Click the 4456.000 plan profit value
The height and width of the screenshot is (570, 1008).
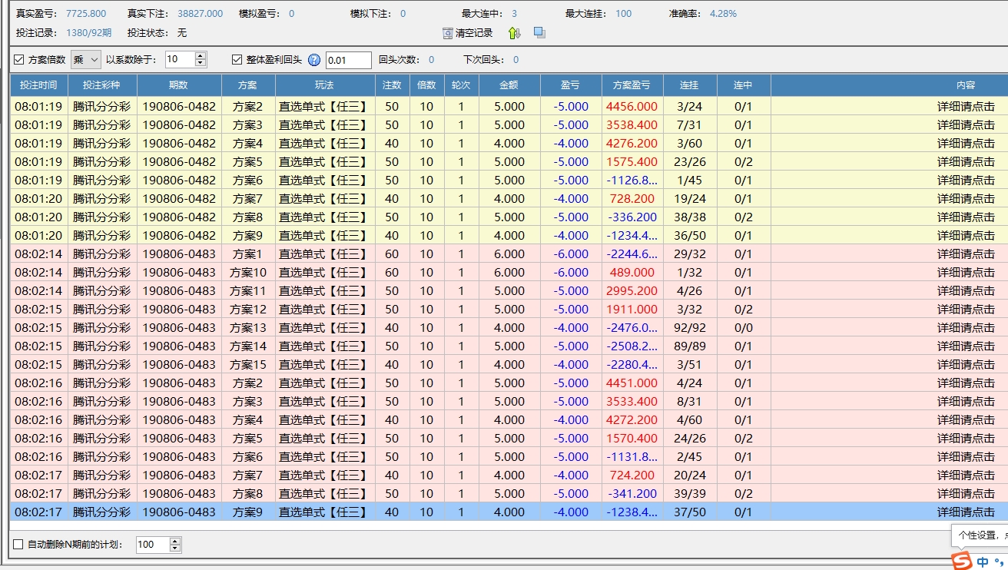tap(632, 107)
